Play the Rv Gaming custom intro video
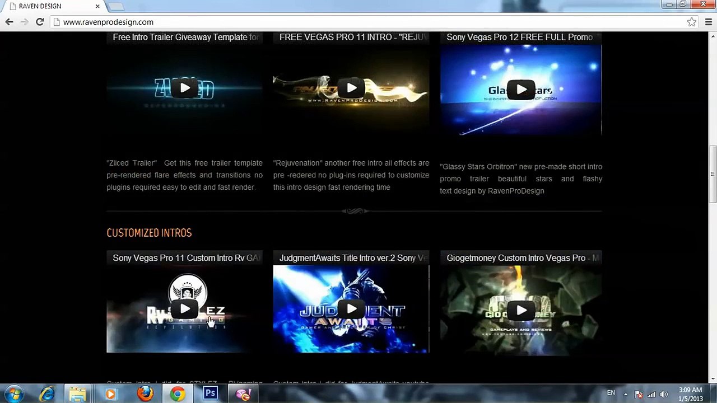This screenshot has width=717, height=403. 185,309
